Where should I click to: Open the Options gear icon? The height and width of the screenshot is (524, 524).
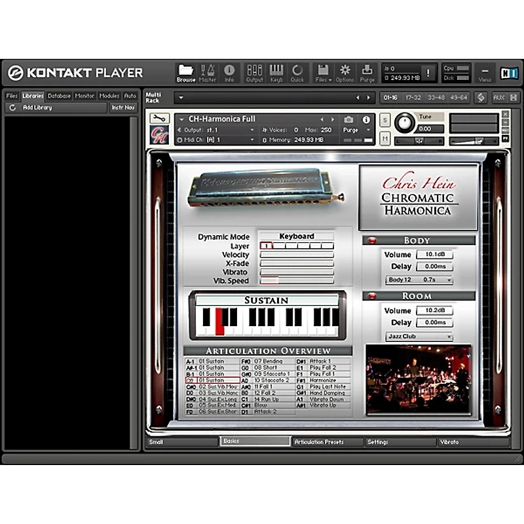click(x=345, y=71)
